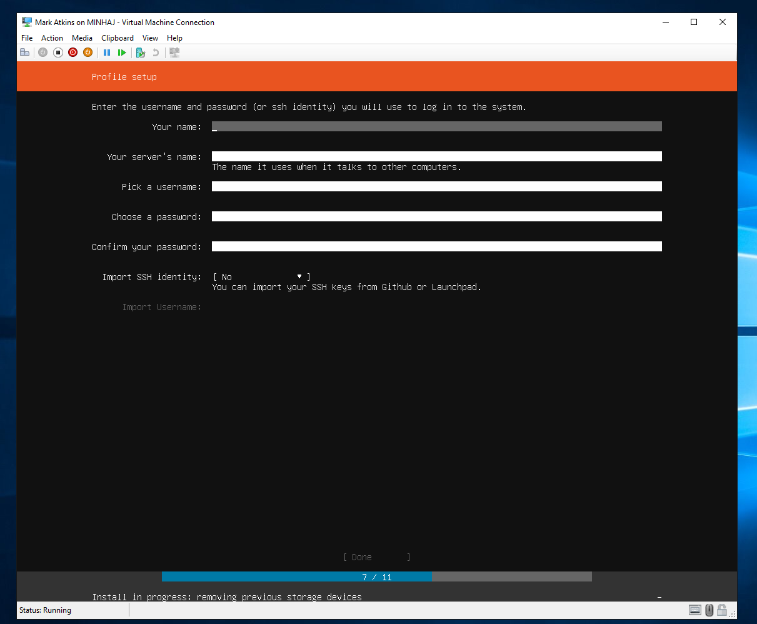This screenshot has width=757, height=624.
Task: Open the Clipboard menu
Action: click(118, 38)
